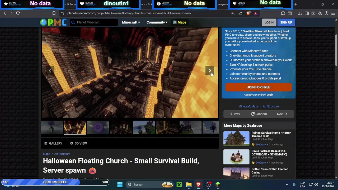Viewport: 338px width, 190px height.
Task: Open the tab search icon in toolbar
Action: point(290,13)
